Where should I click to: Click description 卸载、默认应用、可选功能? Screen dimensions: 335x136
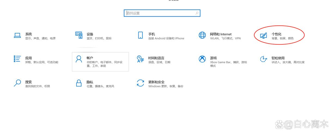pyautogui.click(x=42, y=62)
